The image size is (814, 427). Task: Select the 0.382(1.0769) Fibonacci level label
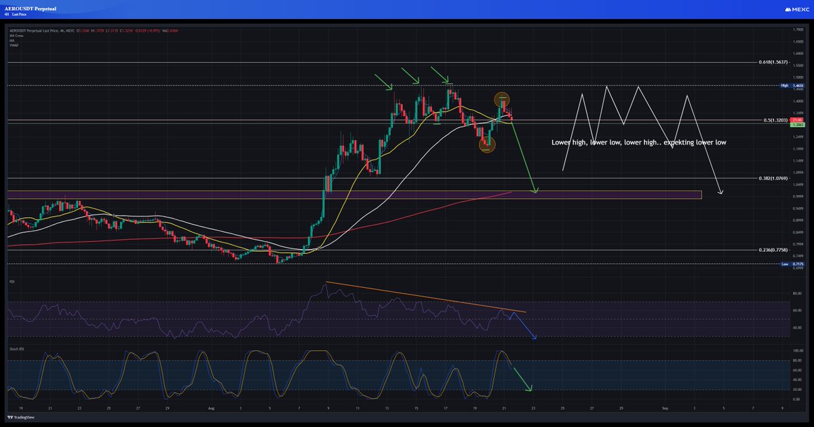(x=773, y=178)
